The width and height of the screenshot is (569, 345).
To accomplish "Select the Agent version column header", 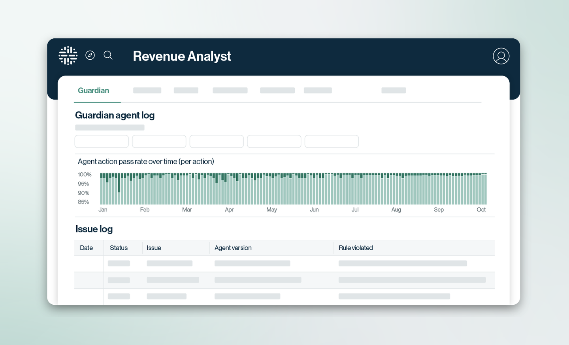I will pyautogui.click(x=233, y=248).
